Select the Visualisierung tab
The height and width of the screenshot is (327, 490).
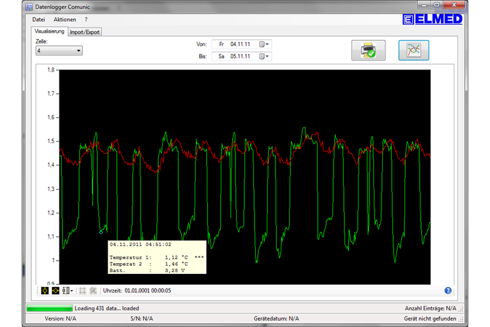pyautogui.click(x=49, y=31)
